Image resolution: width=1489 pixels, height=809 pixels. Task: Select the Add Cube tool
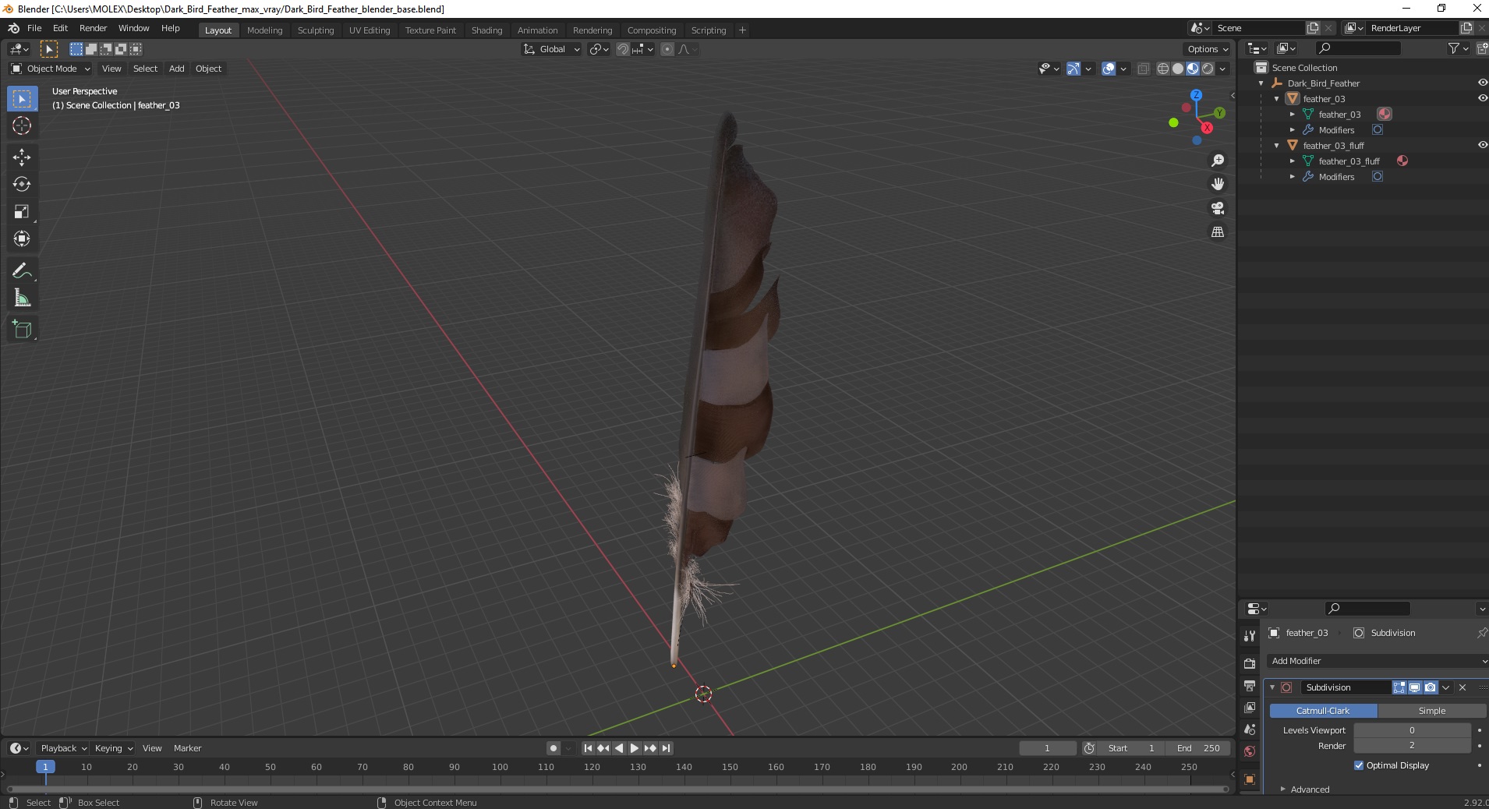coord(22,329)
